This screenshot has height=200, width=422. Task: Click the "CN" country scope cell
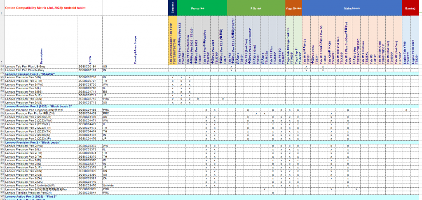135,171
